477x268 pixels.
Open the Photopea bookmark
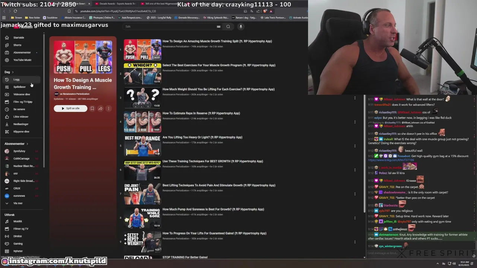coord(102,17)
